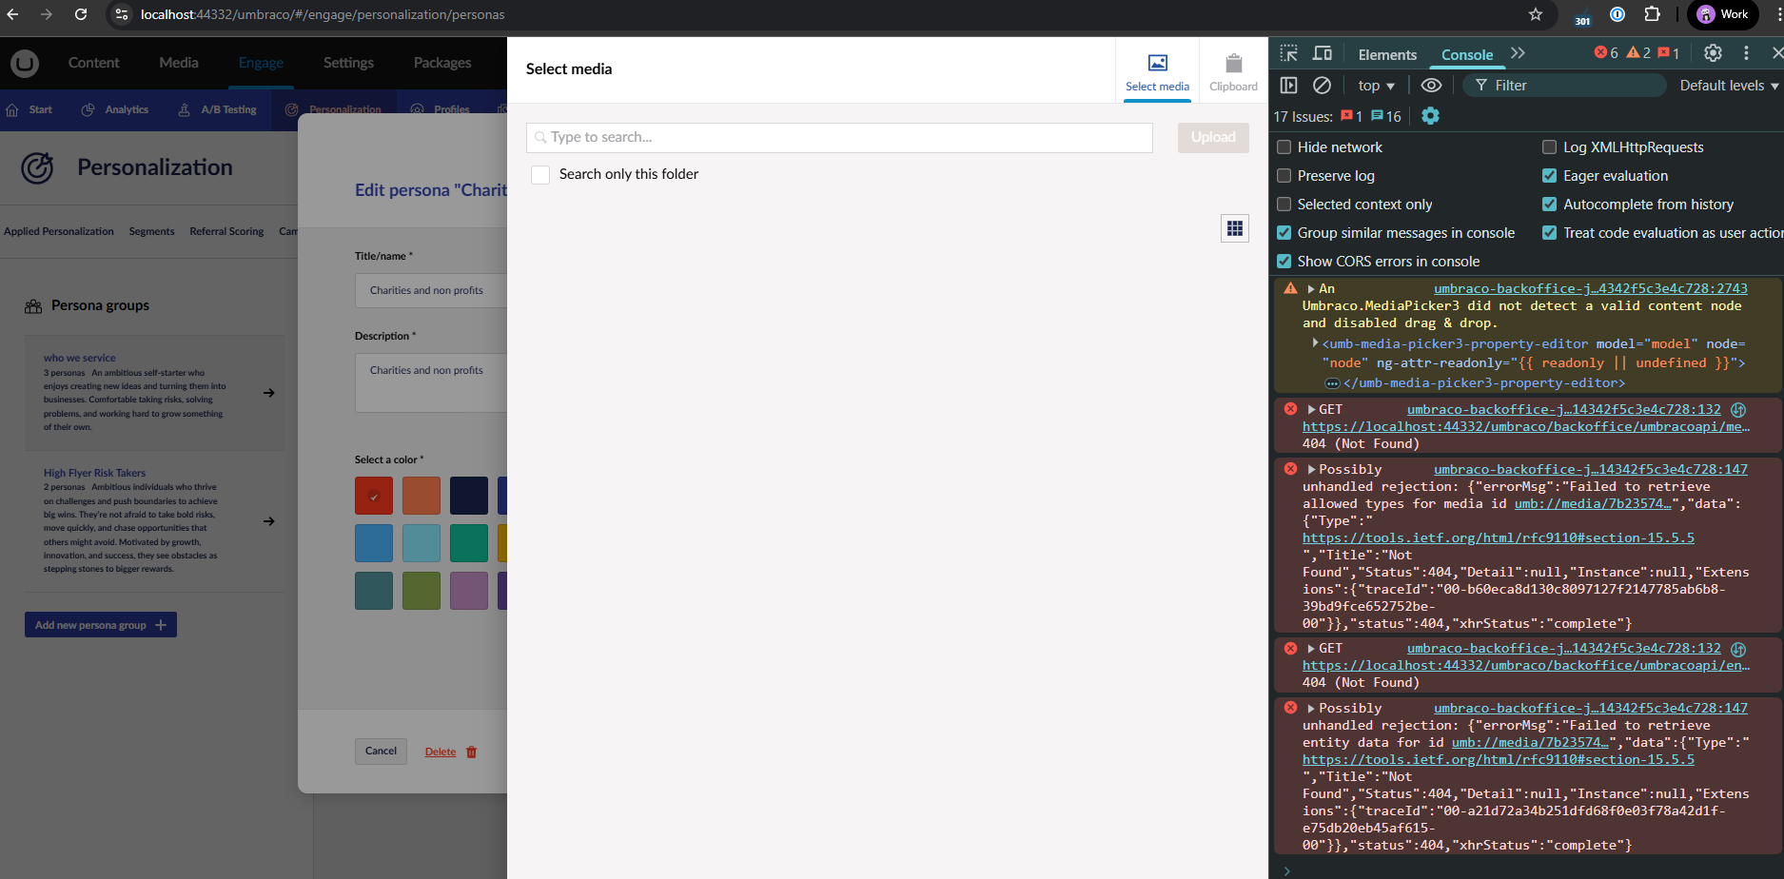Uncheck Show CORS errors in console
Viewport: 1784px width, 879px height.
click(1284, 262)
